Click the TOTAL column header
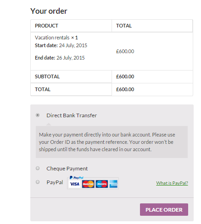The height and width of the screenshot is (224, 201). pyautogui.click(x=124, y=26)
